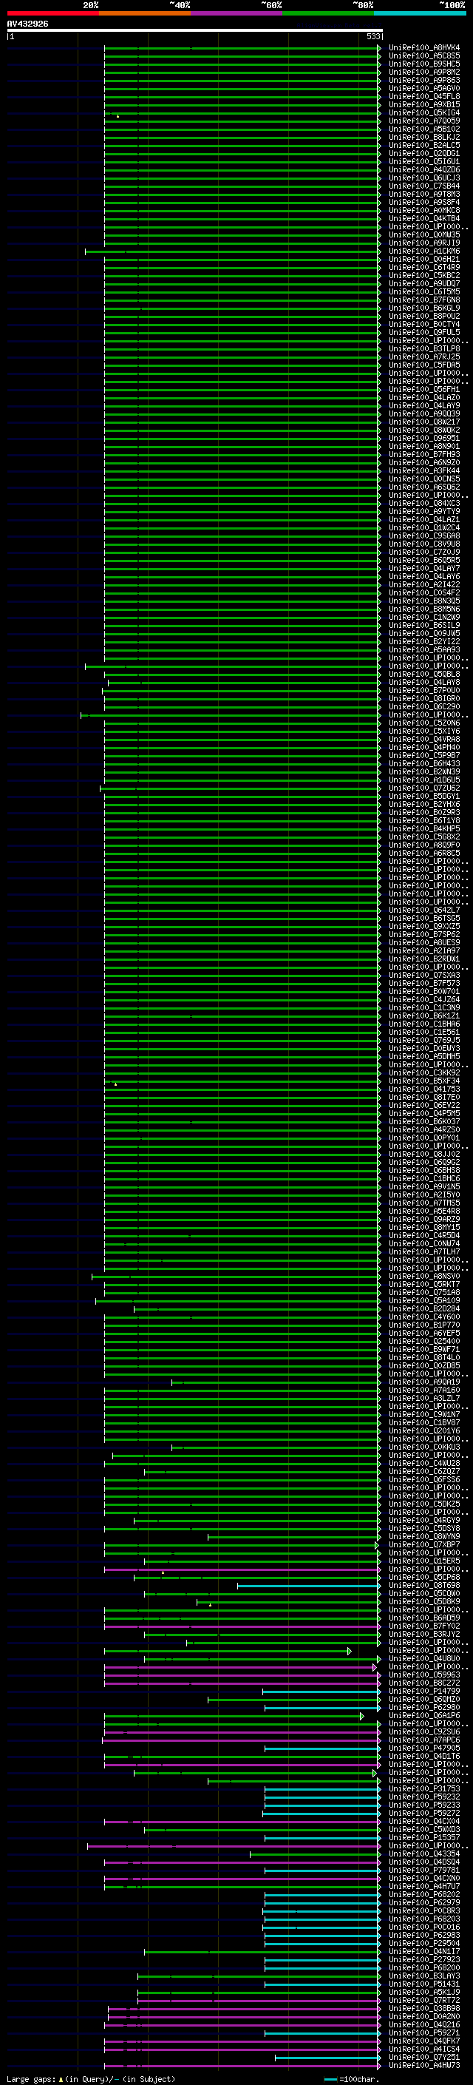Click the purple ~60% identity legend segment
This screenshot has height=2085, width=473.
point(236,13)
